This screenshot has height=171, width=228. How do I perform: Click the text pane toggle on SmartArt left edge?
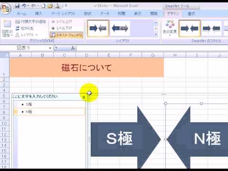(x=89, y=139)
